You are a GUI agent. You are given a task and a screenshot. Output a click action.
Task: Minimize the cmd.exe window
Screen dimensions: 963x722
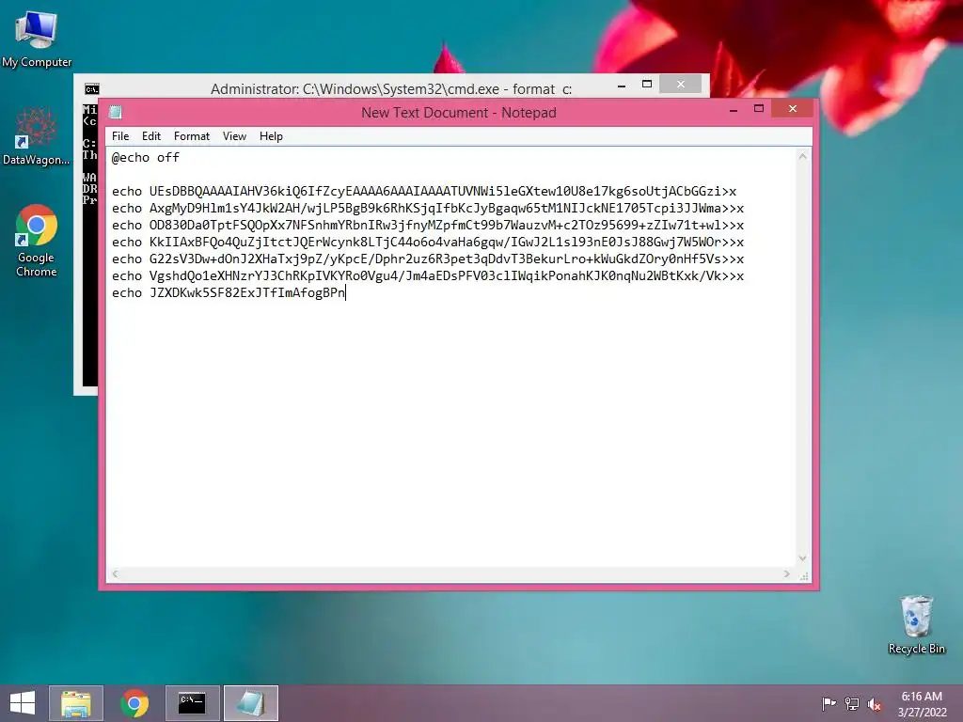(x=622, y=86)
